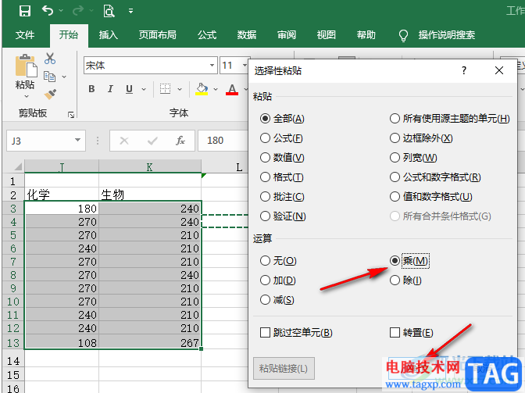Click the insert function fx icon

coord(180,141)
